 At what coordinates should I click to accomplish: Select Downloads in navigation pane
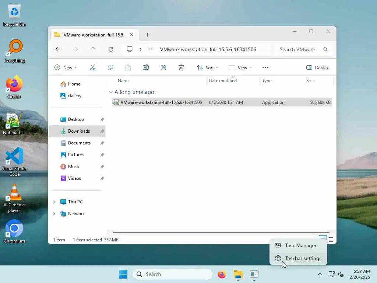click(77, 131)
